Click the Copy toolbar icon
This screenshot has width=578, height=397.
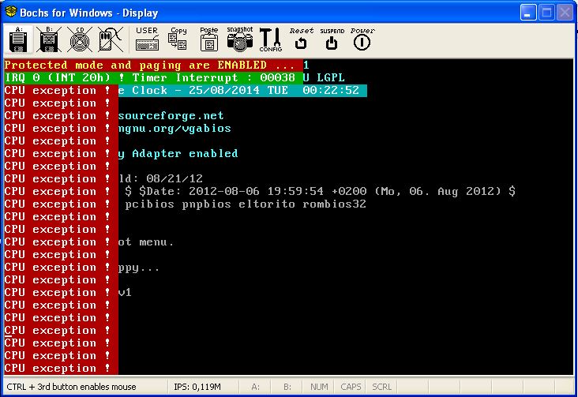pyautogui.click(x=178, y=39)
